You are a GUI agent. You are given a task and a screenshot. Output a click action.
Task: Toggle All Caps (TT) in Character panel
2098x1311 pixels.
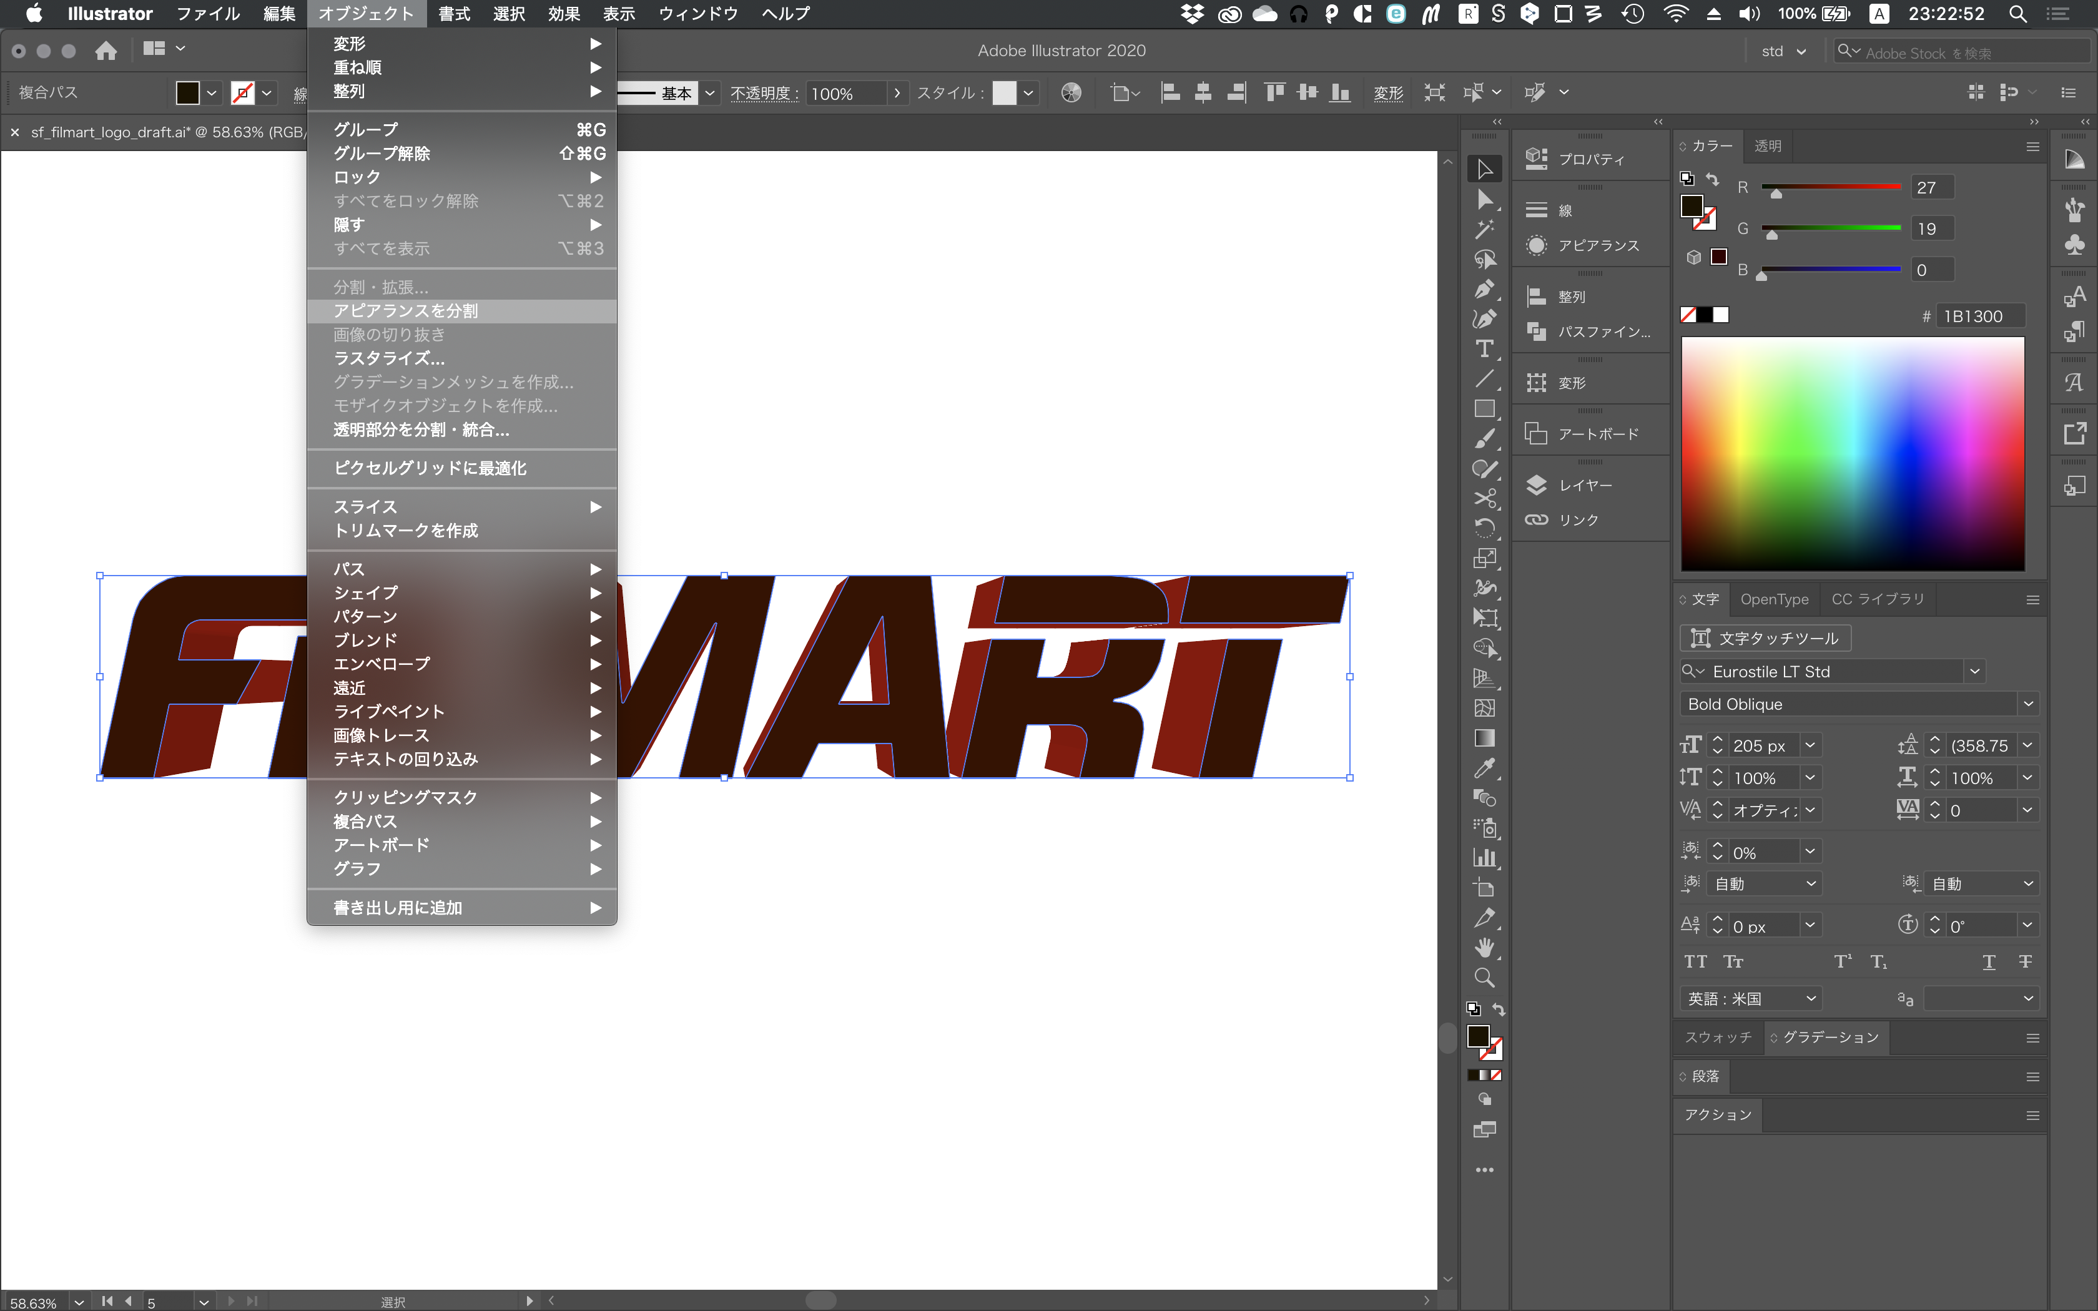pyautogui.click(x=1695, y=961)
